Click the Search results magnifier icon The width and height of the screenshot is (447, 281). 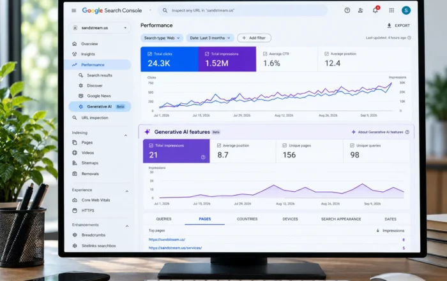[x=80, y=75]
